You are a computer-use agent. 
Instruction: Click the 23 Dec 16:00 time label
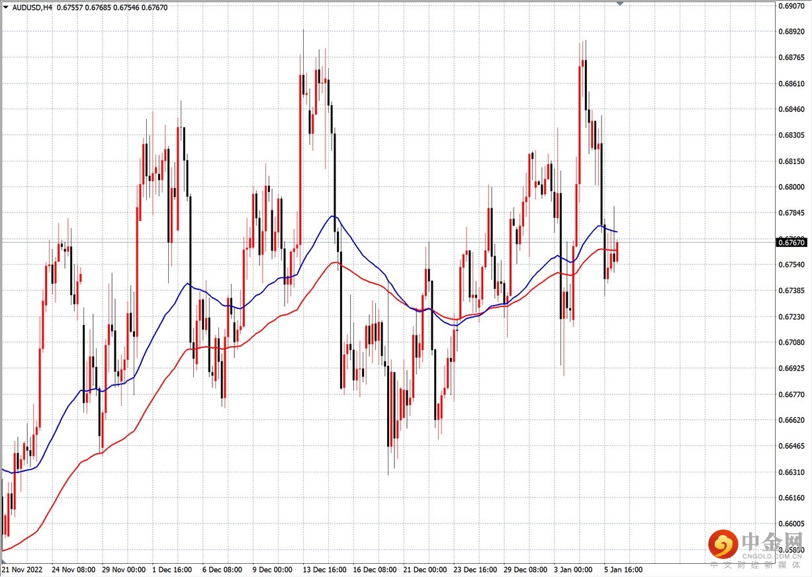[474, 569]
